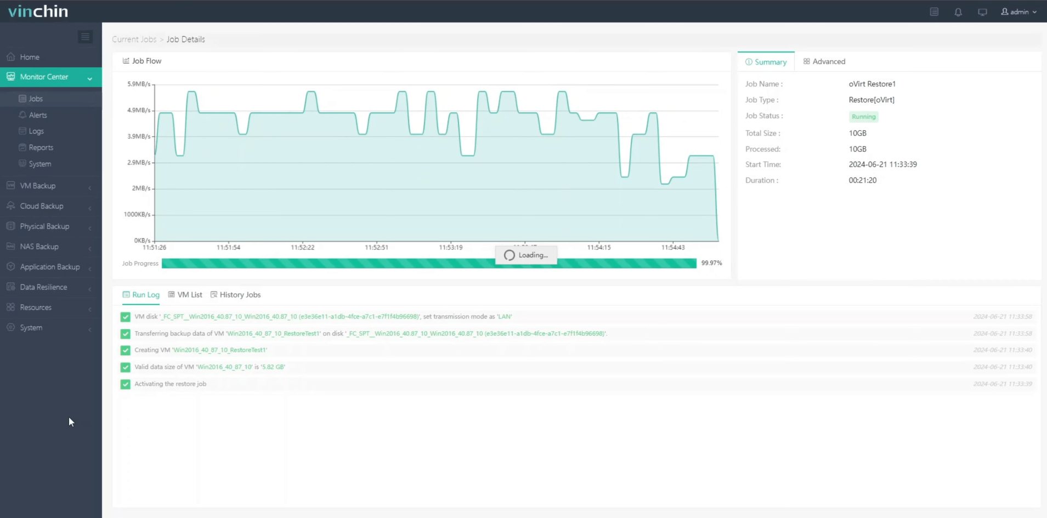Click the NAS Backup icon
Viewport: 1047px width, 518px height.
coord(10,246)
